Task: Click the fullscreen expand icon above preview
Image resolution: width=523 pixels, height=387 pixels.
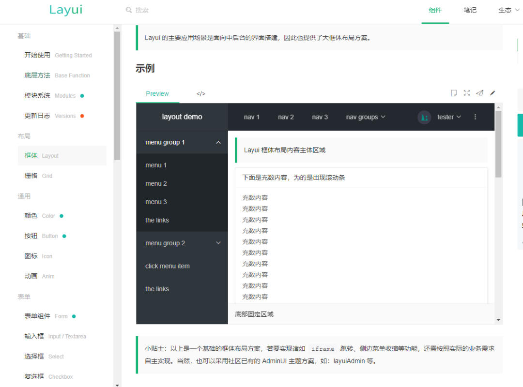Action: tap(467, 93)
